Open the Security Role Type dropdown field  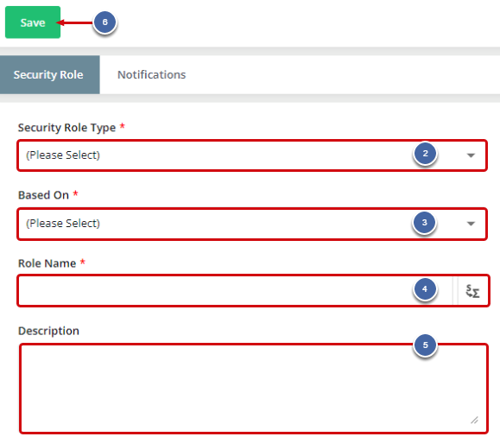coord(252,155)
